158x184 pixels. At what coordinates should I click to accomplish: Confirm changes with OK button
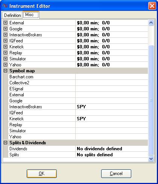click(42, 174)
